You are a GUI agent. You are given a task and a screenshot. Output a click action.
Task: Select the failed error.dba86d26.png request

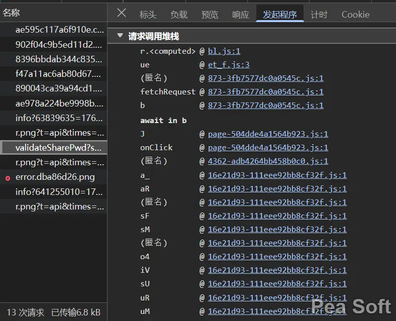click(54, 177)
